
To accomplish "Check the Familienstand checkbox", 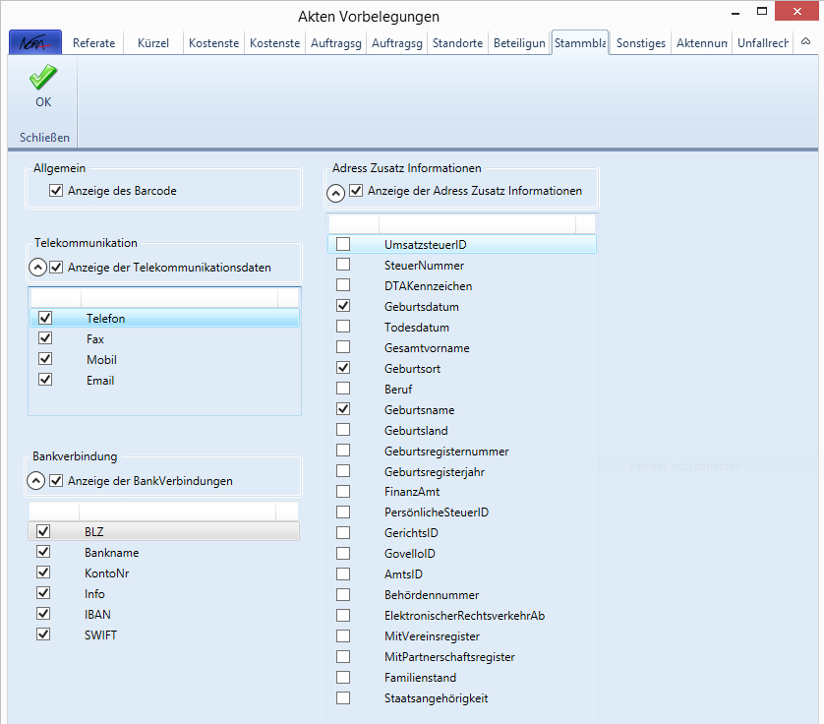I will pyautogui.click(x=343, y=677).
